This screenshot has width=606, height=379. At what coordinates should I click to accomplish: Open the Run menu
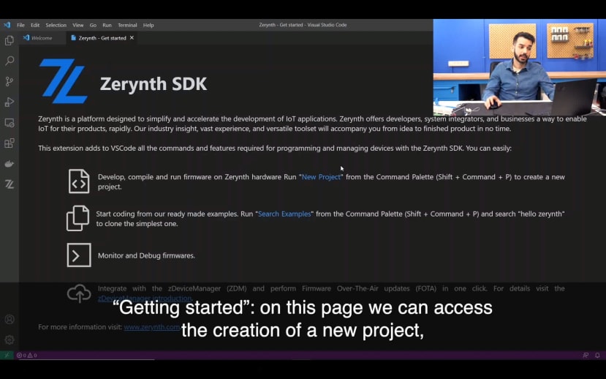[107, 25]
